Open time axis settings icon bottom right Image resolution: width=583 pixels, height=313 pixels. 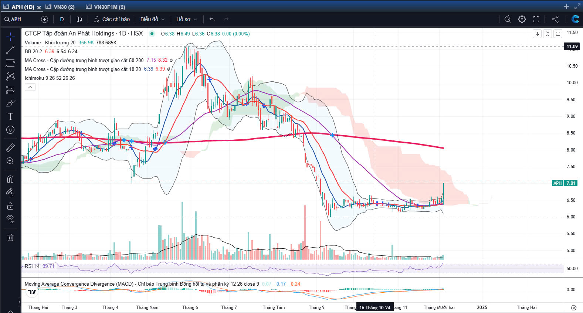tap(573, 307)
